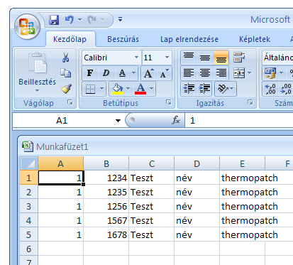This screenshot has height=265, width=293.
Task: Align text to middle of cell
Action: pos(205,58)
